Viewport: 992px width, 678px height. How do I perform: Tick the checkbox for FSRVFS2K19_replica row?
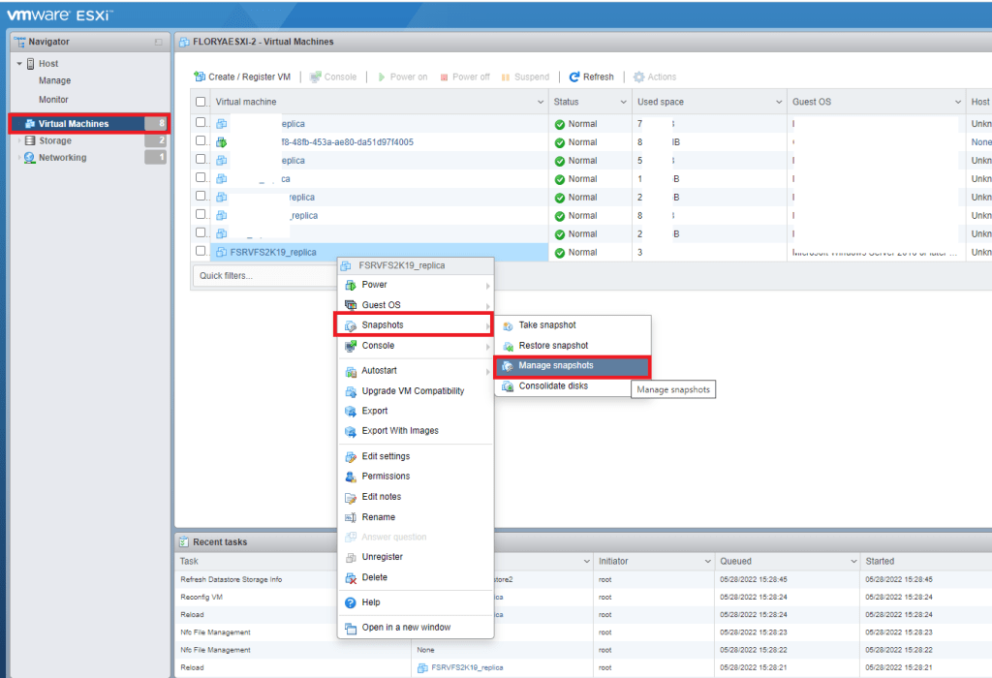point(201,252)
